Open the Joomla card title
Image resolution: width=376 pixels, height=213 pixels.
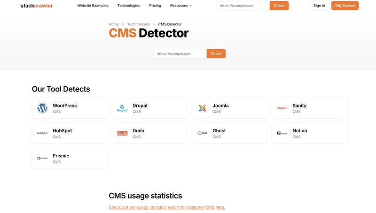(220, 106)
